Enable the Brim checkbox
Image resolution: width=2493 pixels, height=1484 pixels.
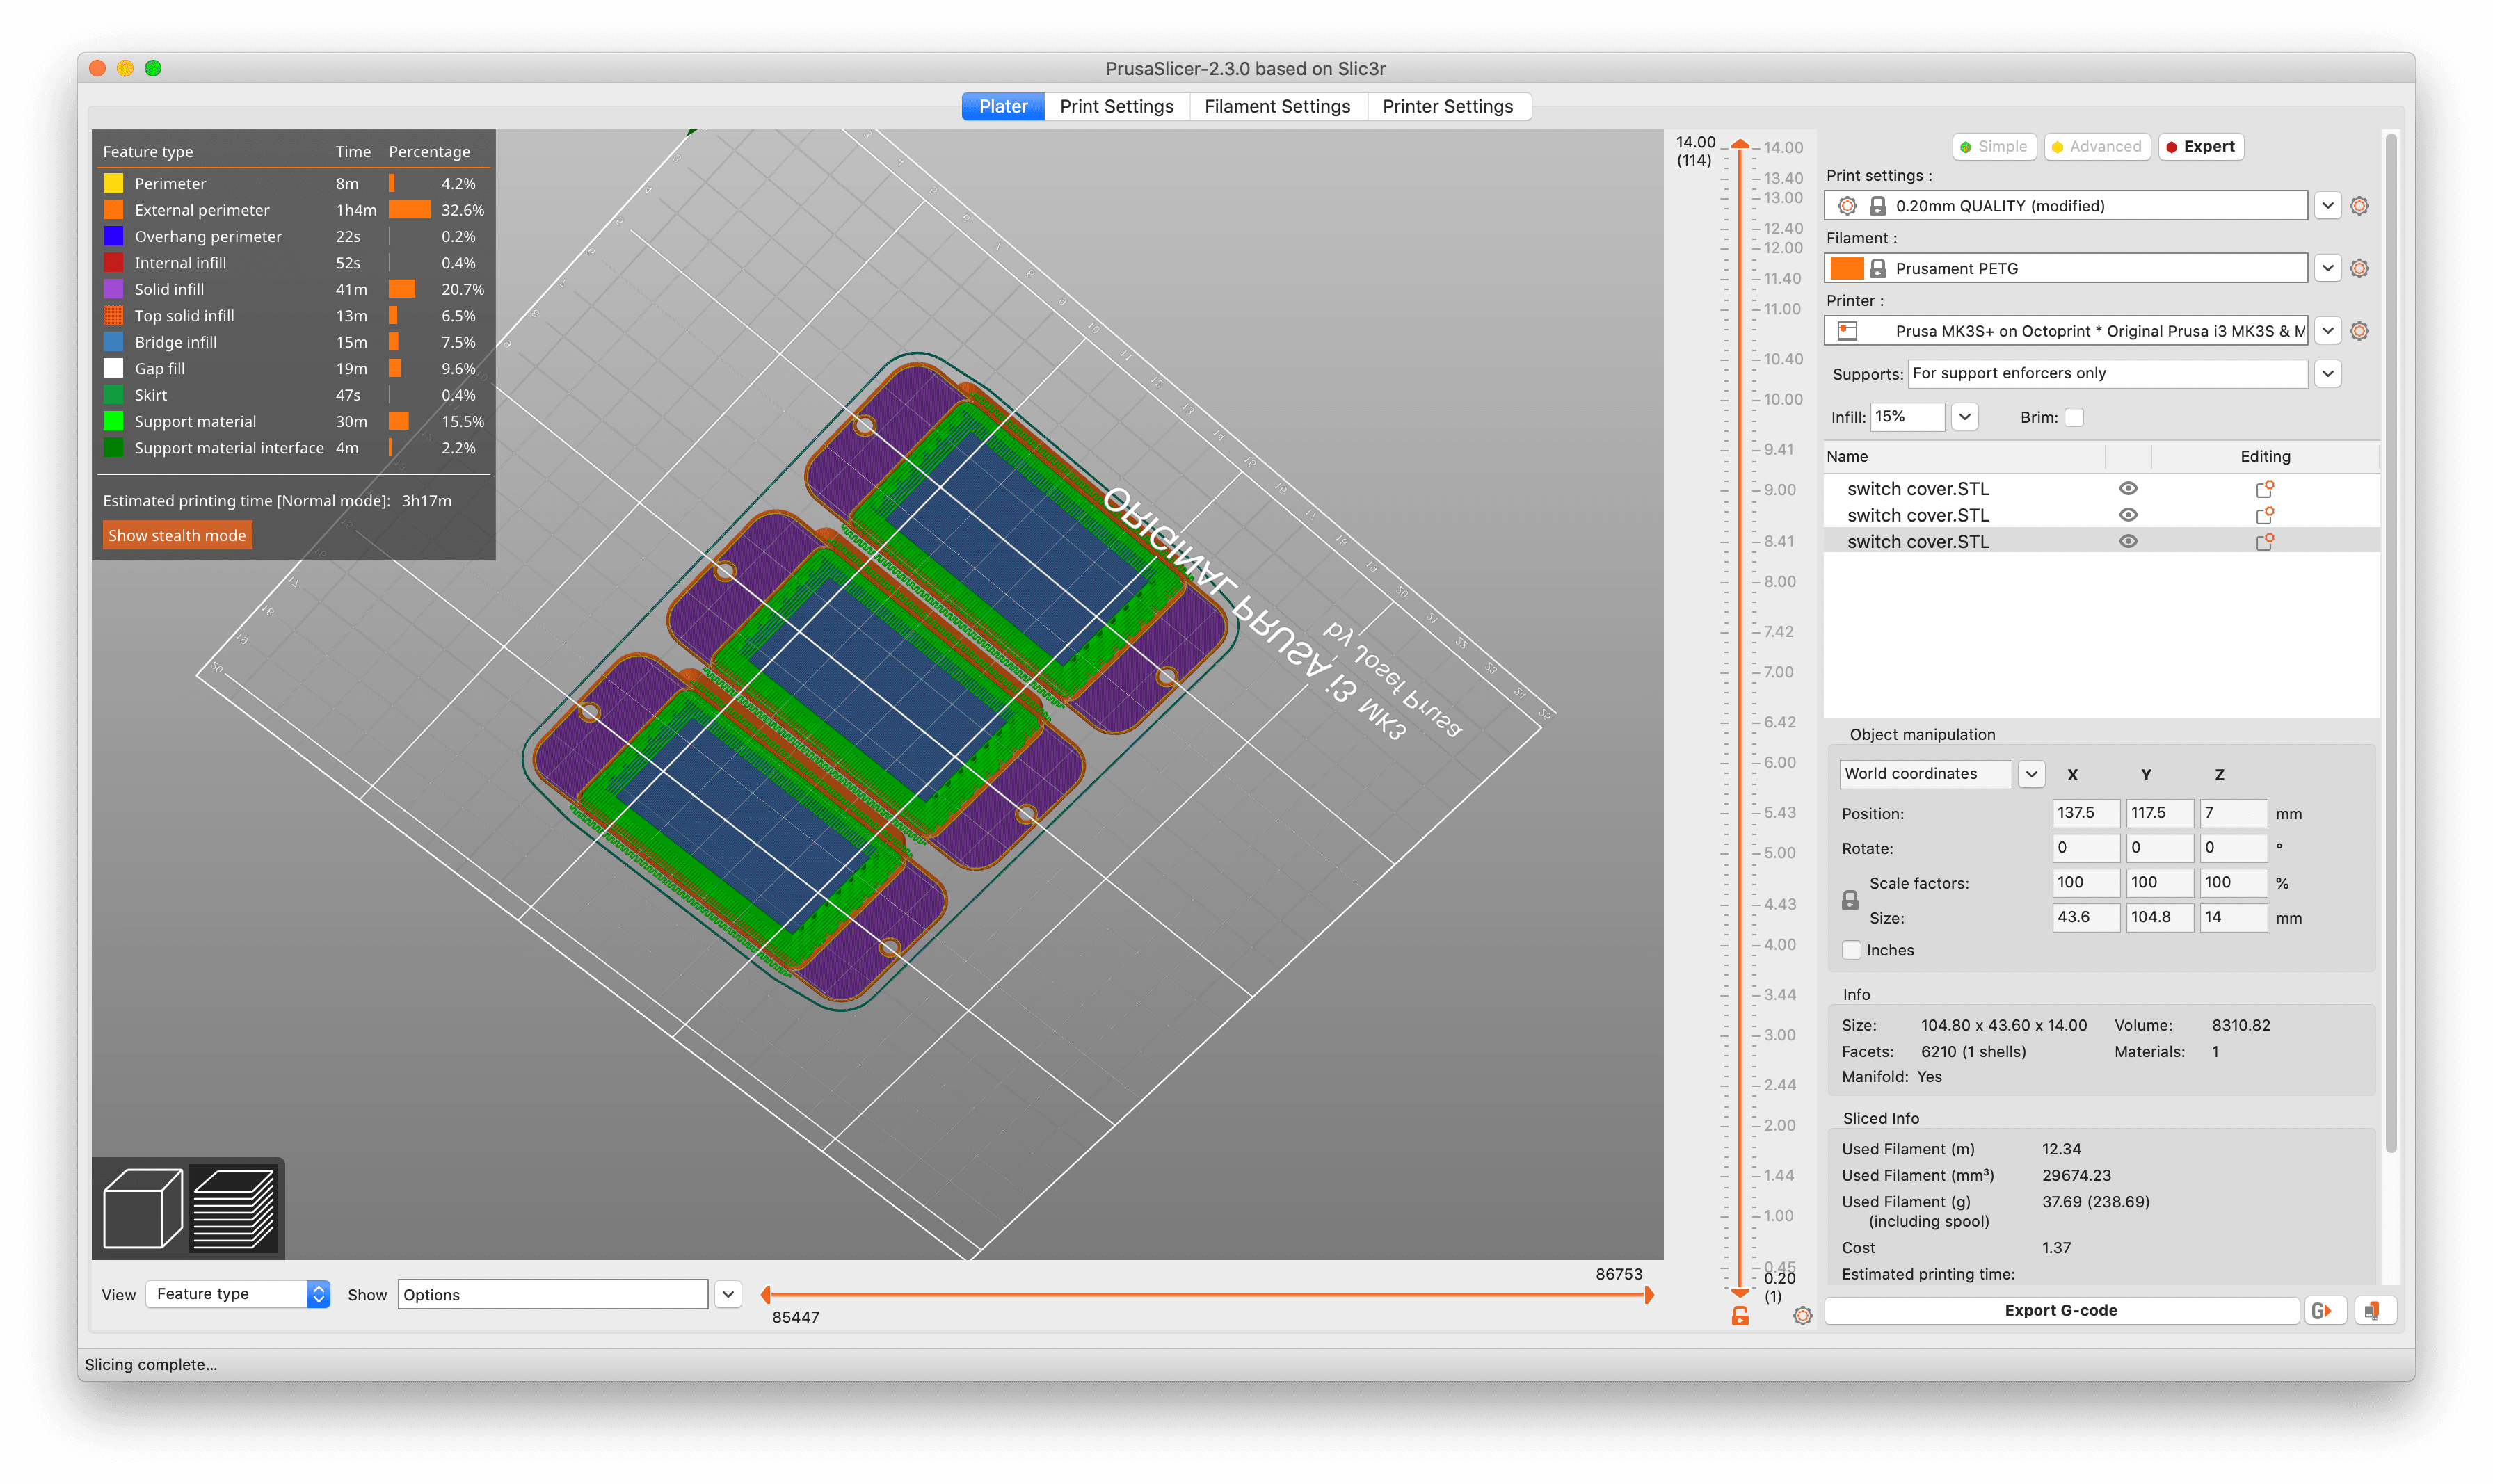tap(2074, 417)
